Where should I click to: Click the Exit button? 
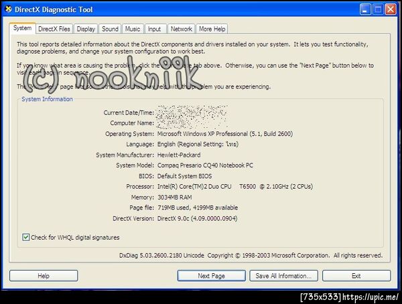356,276
